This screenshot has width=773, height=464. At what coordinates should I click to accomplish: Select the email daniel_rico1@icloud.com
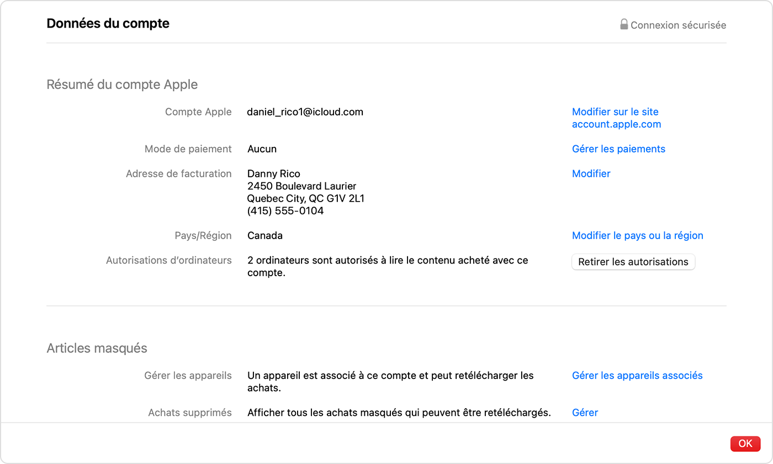click(305, 112)
